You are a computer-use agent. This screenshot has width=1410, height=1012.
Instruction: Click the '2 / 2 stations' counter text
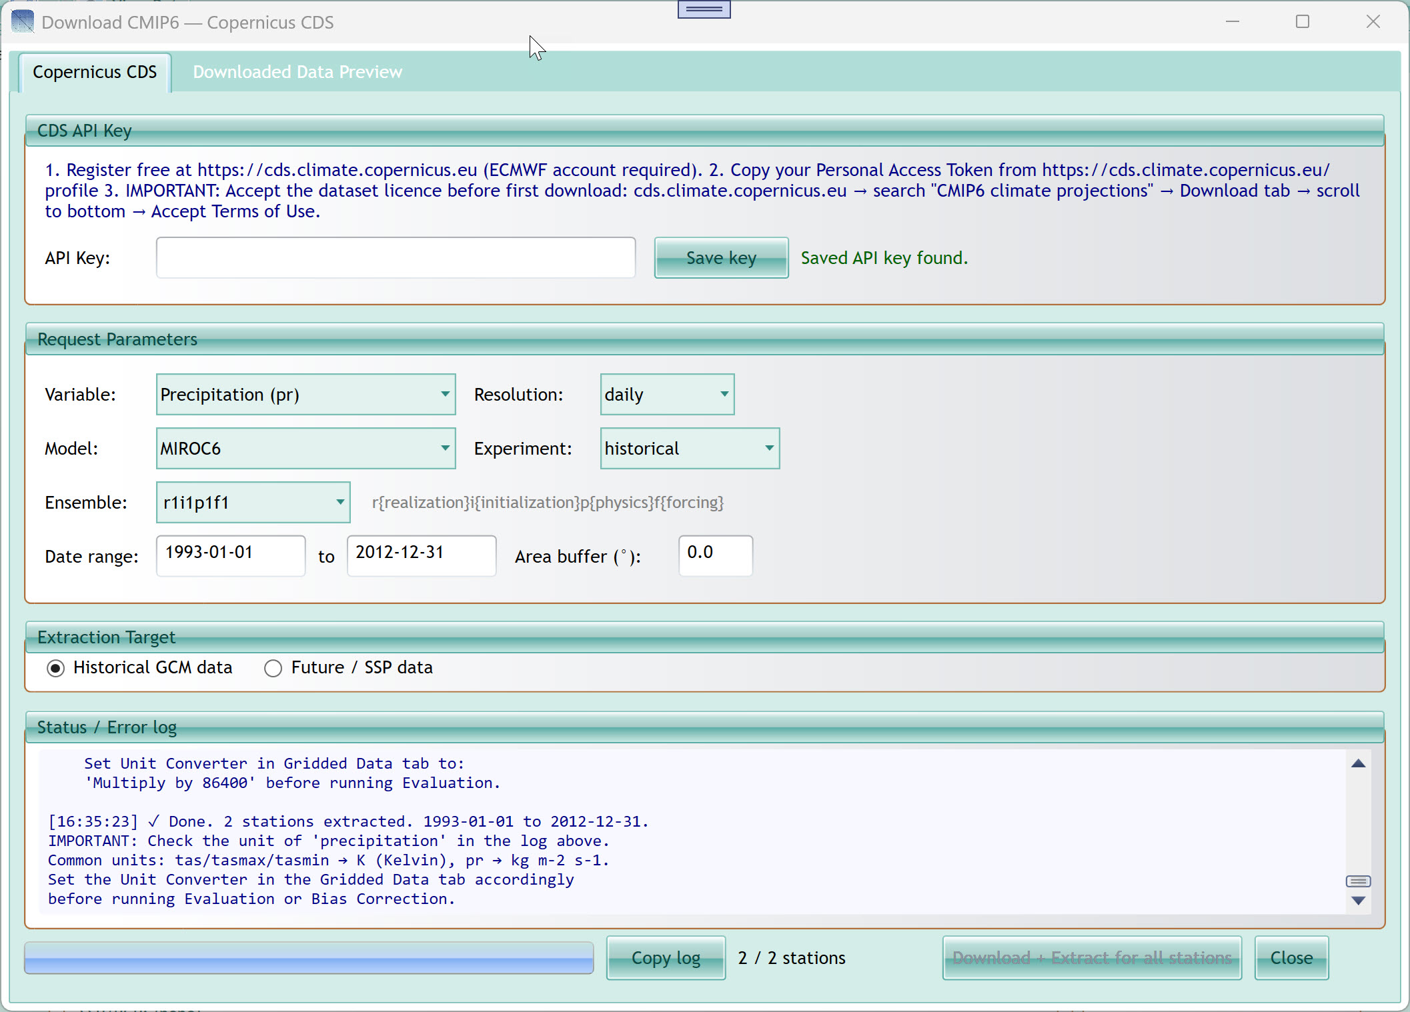[x=792, y=958]
